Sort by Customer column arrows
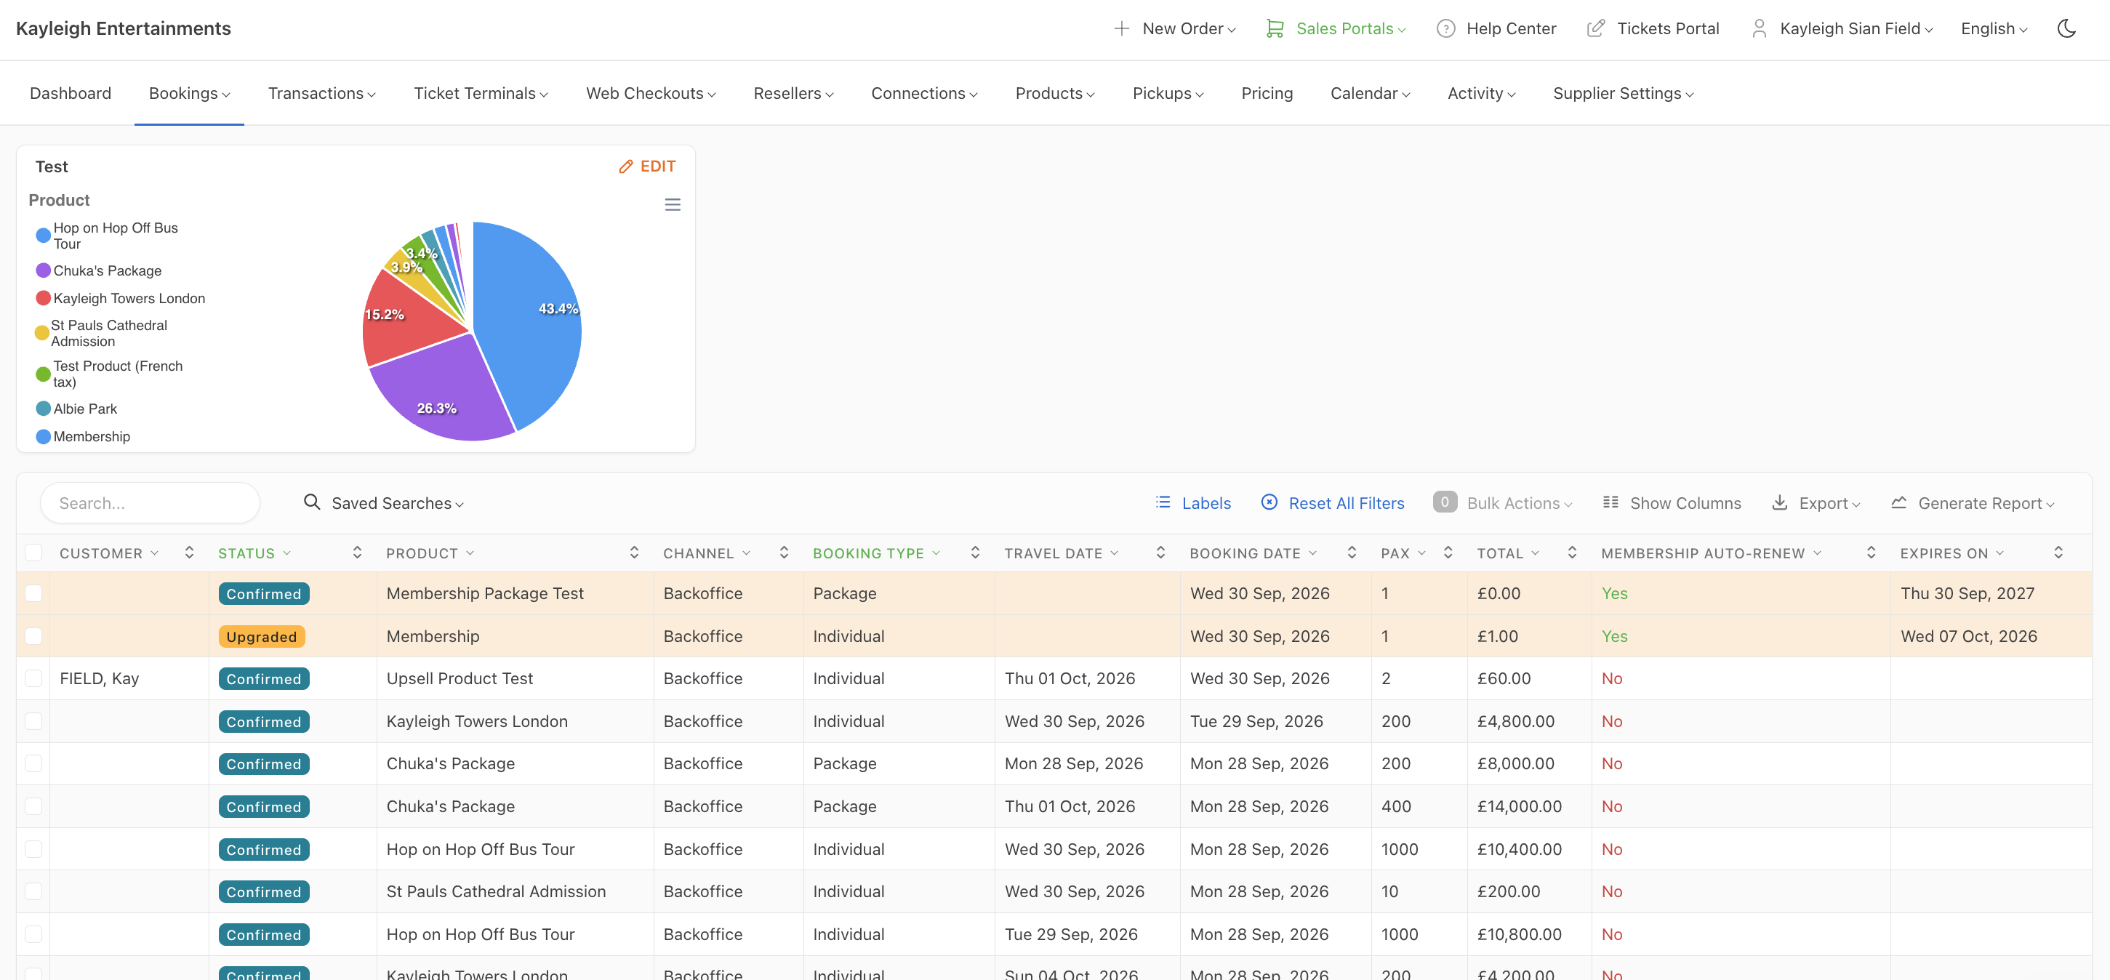 (x=189, y=553)
